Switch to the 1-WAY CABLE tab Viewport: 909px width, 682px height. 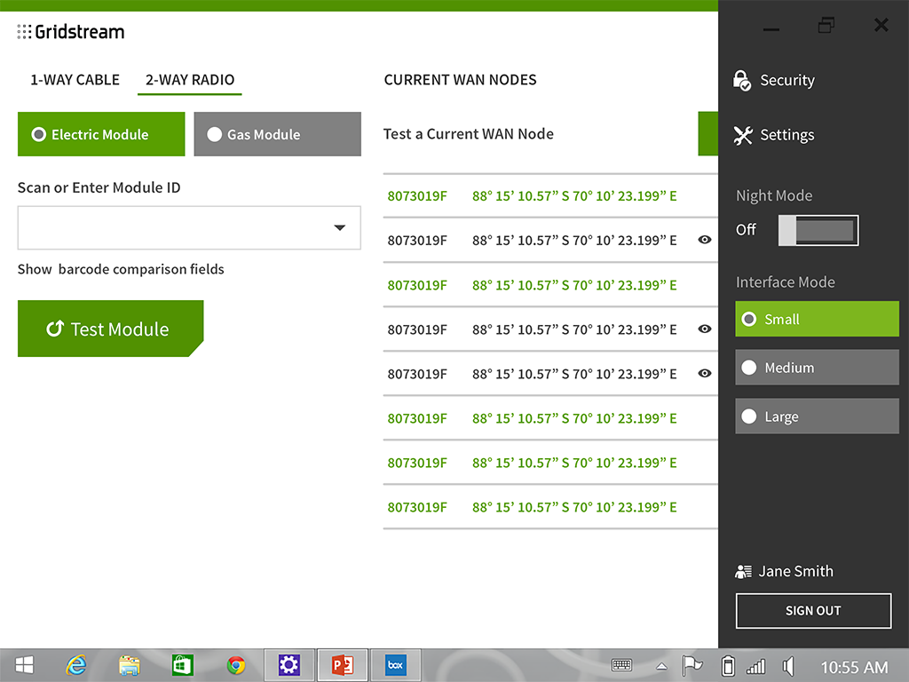click(75, 80)
